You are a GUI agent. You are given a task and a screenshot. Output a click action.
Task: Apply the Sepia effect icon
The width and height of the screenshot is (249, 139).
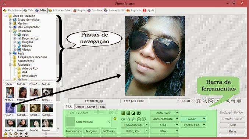click(x=123, y=113)
